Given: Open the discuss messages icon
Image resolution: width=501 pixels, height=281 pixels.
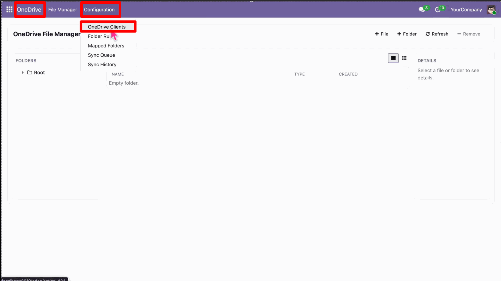Looking at the screenshot, I should pos(421,10).
